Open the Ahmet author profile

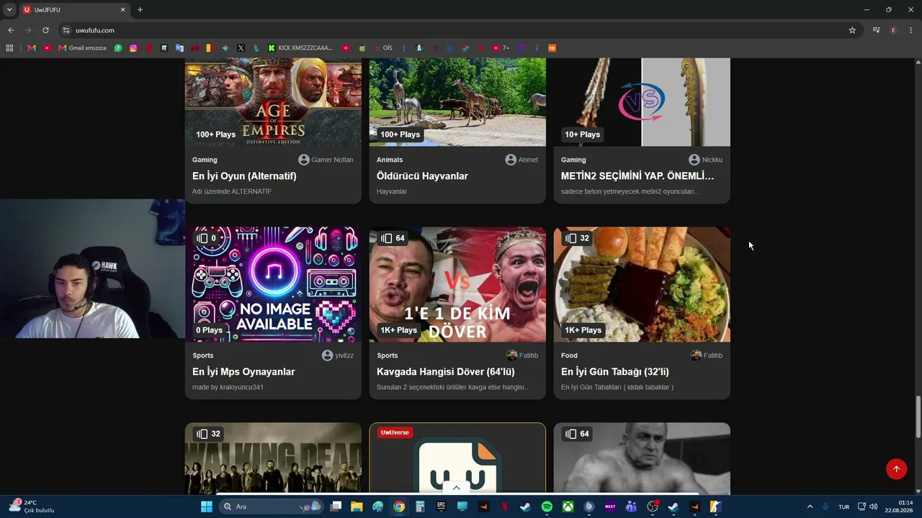pos(522,160)
